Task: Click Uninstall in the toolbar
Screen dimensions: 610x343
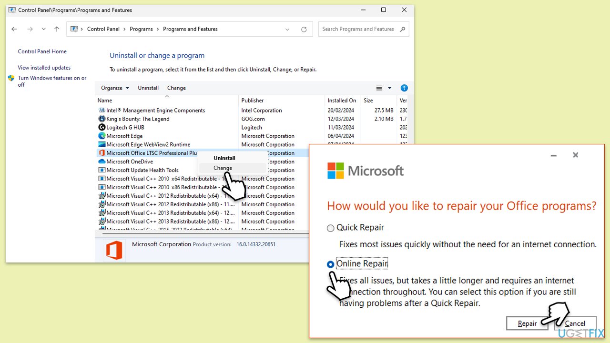Action: coord(148,88)
